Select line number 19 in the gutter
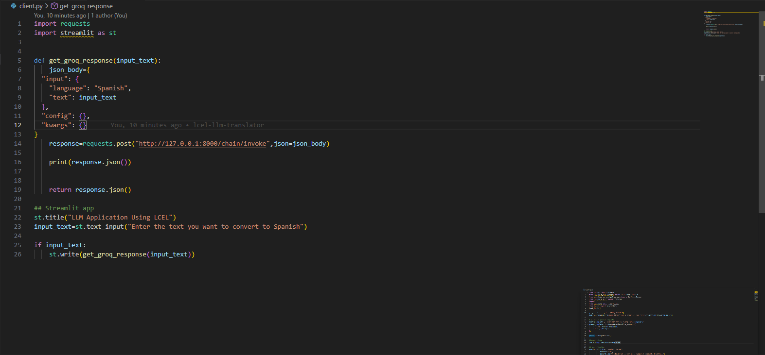 coord(18,190)
